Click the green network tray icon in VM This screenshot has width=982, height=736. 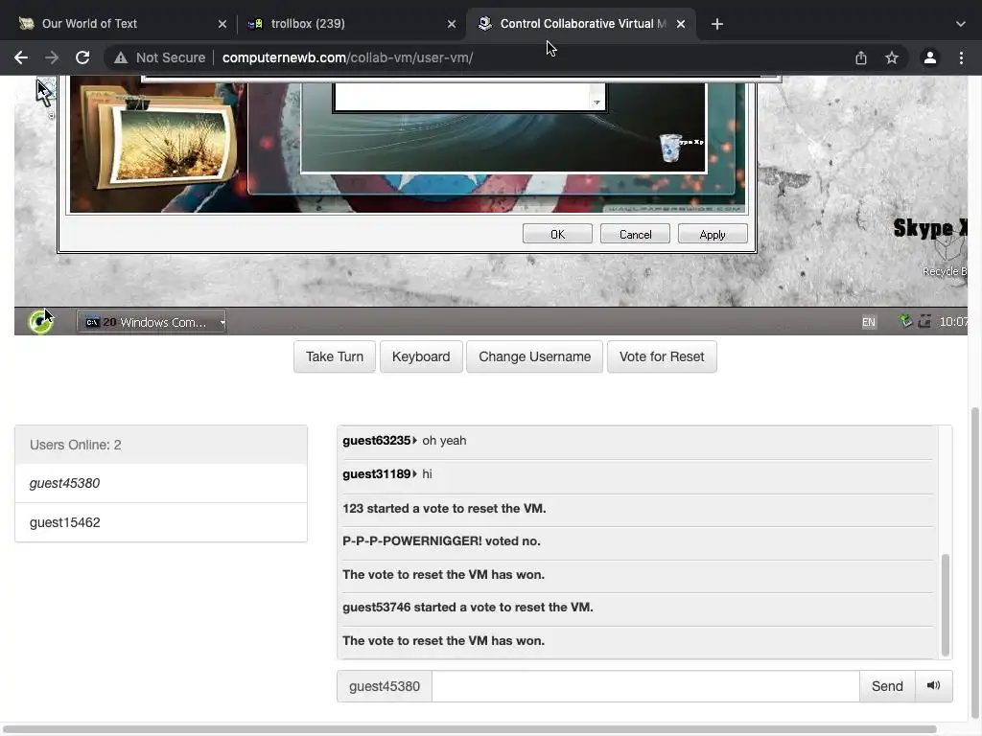tap(905, 321)
